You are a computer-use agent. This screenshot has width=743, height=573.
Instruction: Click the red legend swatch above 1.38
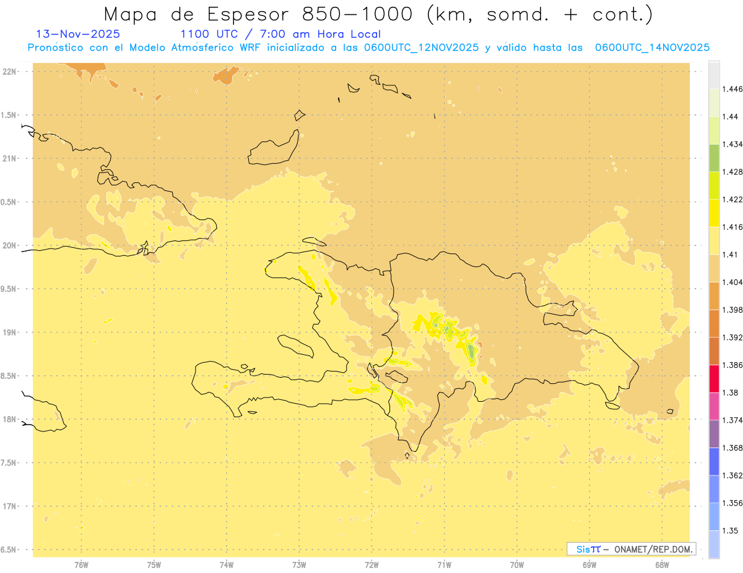click(714, 378)
